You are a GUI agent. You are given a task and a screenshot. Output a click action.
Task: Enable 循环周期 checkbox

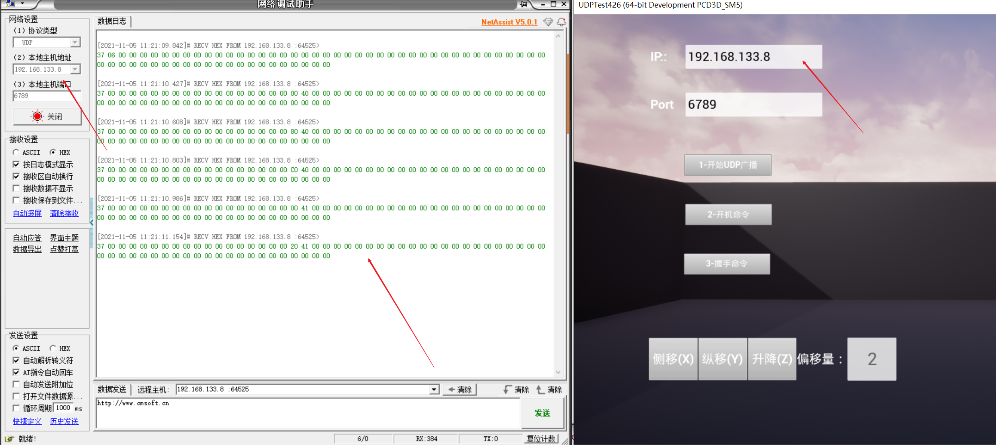click(16, 408)
